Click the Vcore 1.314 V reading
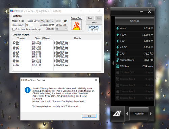This screenshot has width=169, height=129. tap(148, 28)
